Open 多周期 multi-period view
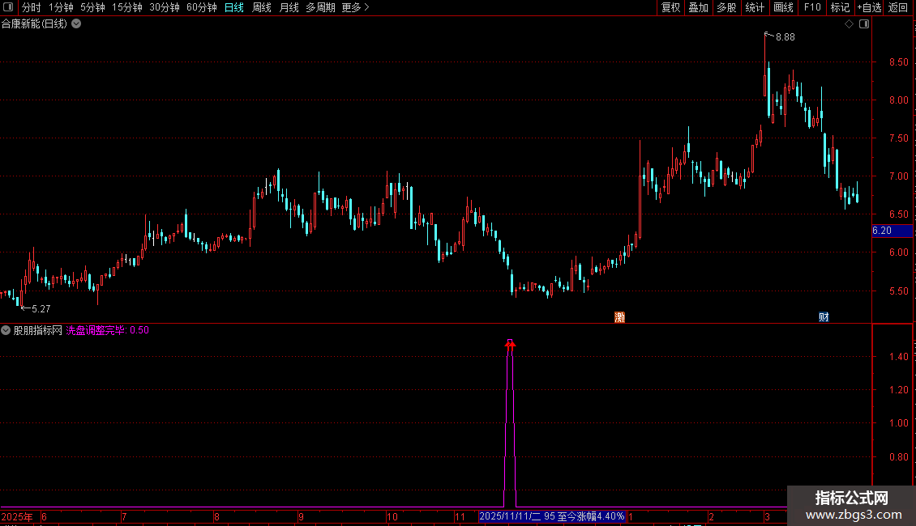The width and height of the screenshot is (916, 526). [321, 7]
